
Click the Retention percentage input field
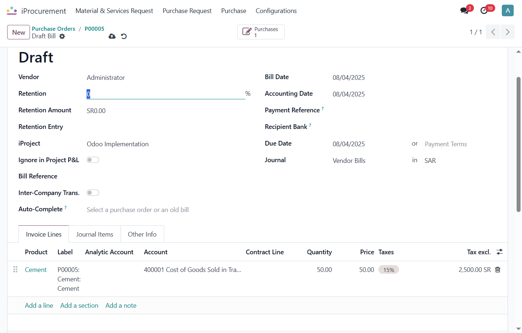tap(166, 94)
